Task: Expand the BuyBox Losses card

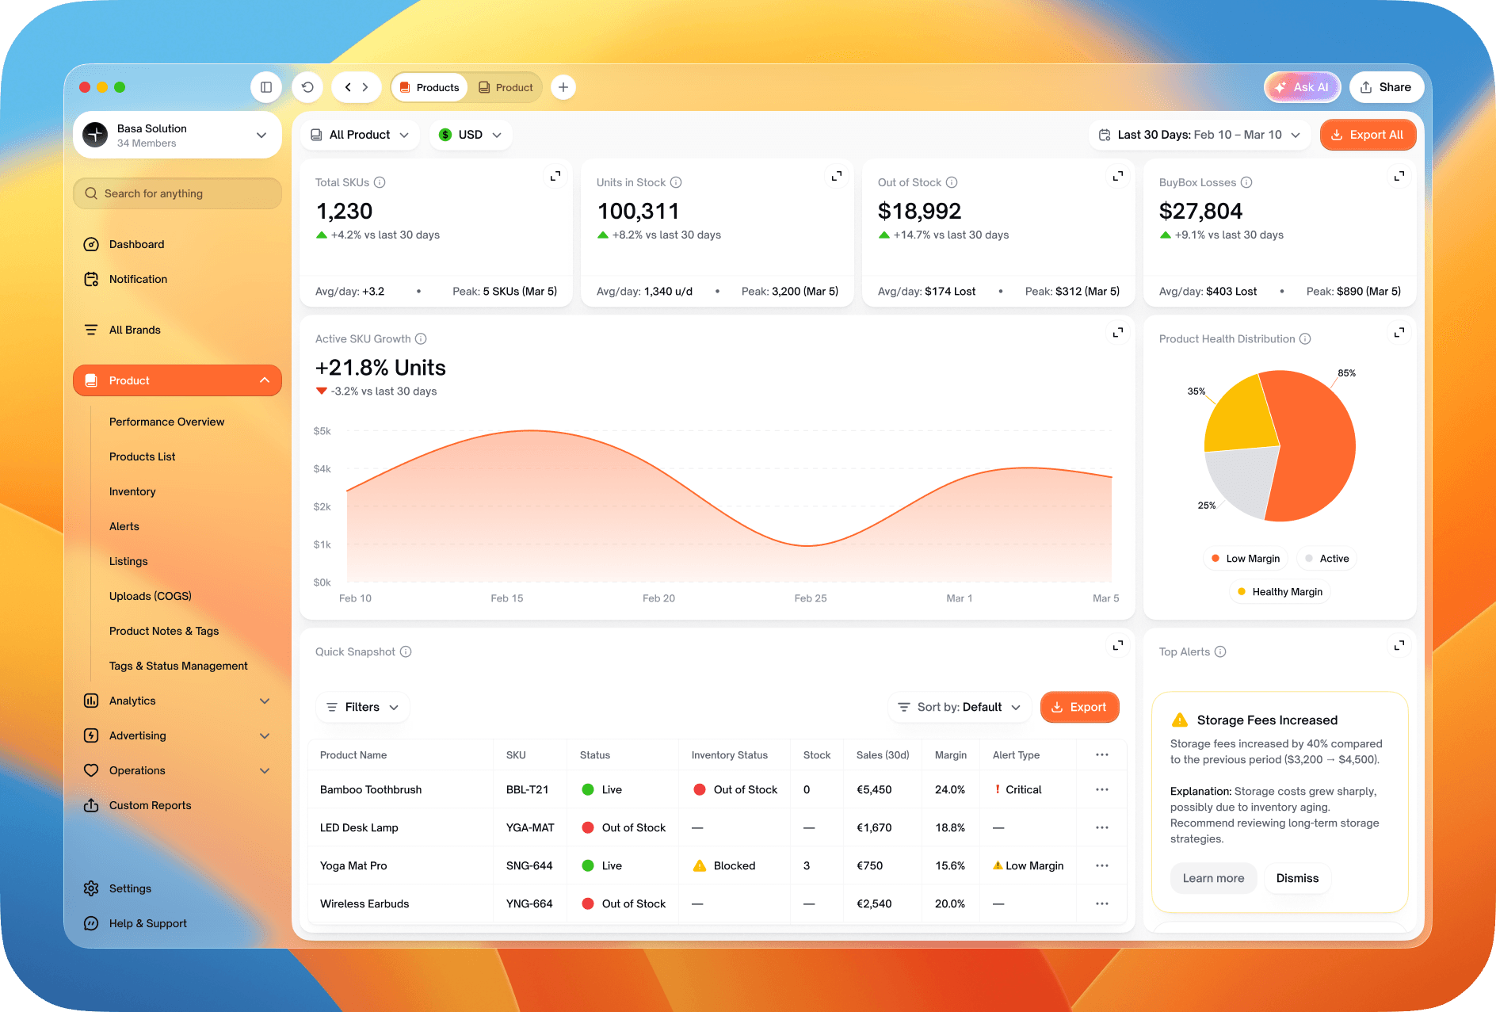Action: (x=1399, y=176)
